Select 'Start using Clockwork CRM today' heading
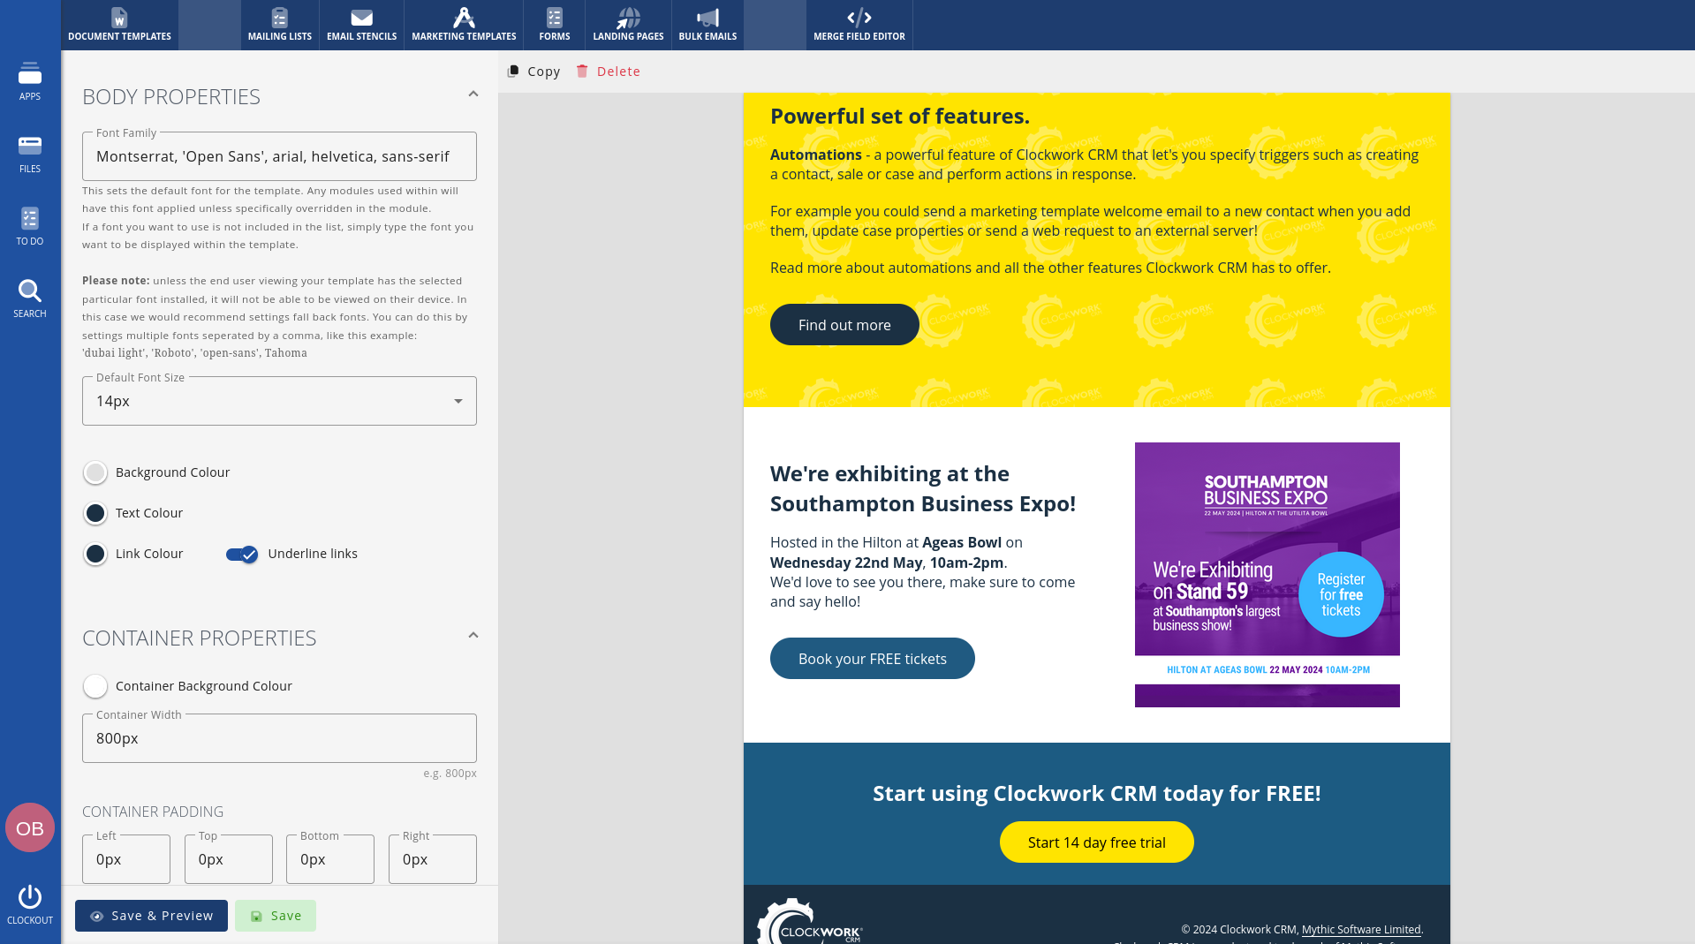This screenshot has width=1695, height=944. point(1097,794)
